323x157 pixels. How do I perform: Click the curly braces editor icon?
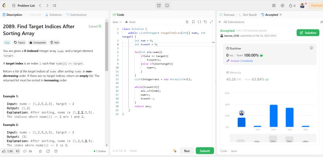199,22
